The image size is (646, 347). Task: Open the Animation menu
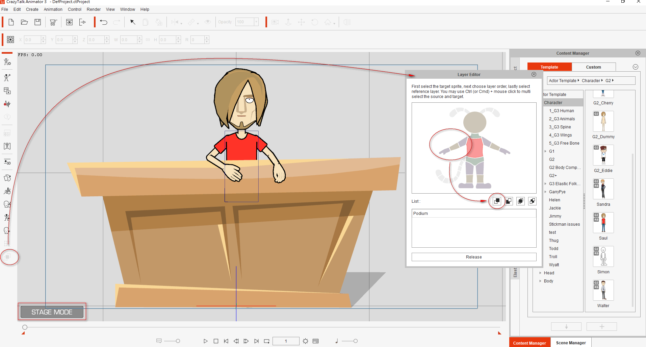click(x=53, y=9)
